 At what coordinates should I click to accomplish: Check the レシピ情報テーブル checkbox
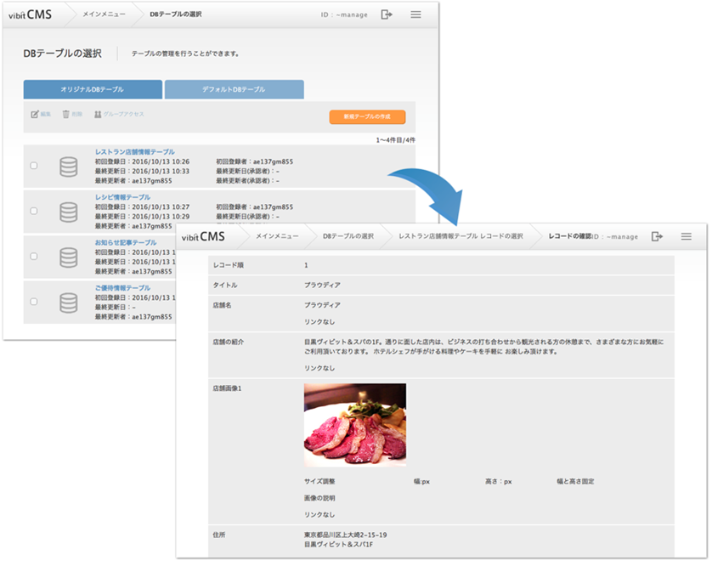click(x=34, y=211)
